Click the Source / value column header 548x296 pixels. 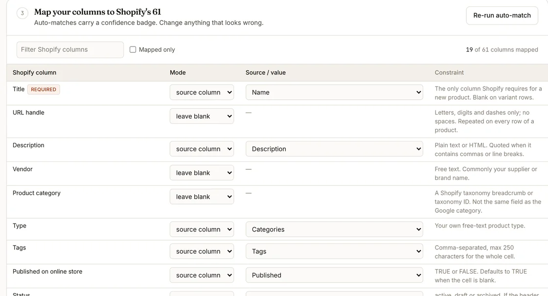[x=266, y=72]
